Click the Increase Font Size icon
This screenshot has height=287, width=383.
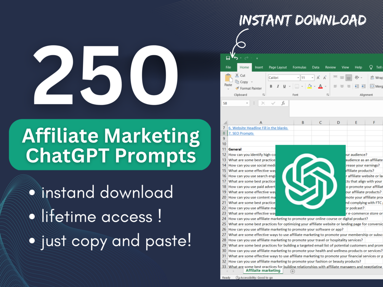318,78
